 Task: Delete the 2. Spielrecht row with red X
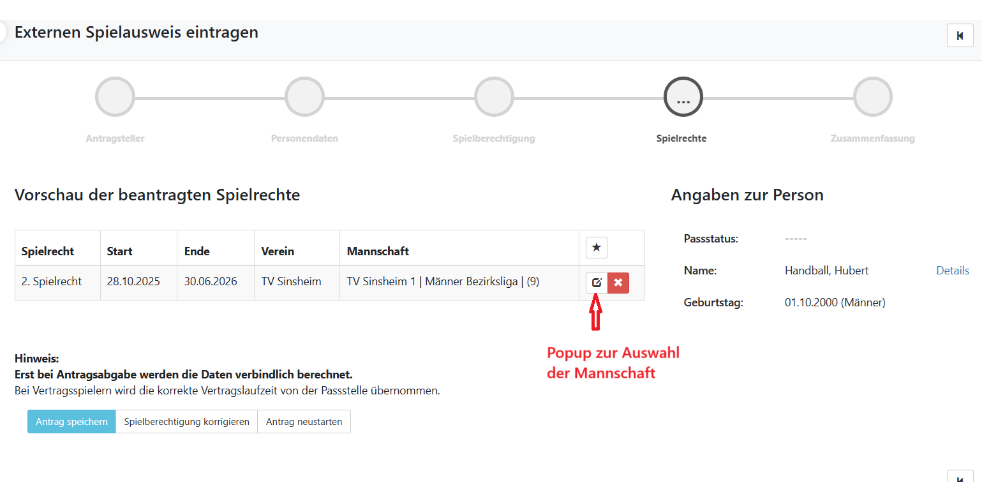[618, 283]
